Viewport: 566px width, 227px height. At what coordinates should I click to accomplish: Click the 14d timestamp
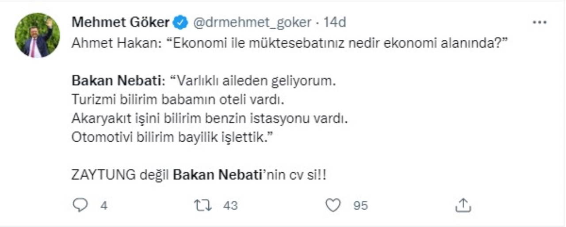(335, 22)
